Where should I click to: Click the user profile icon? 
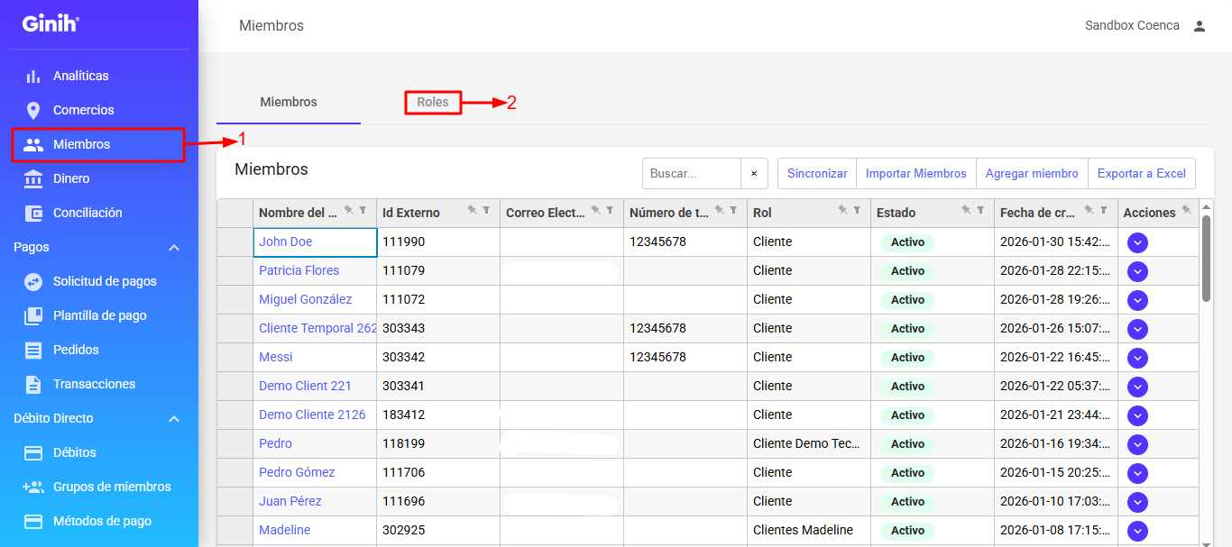(1200, 26)
